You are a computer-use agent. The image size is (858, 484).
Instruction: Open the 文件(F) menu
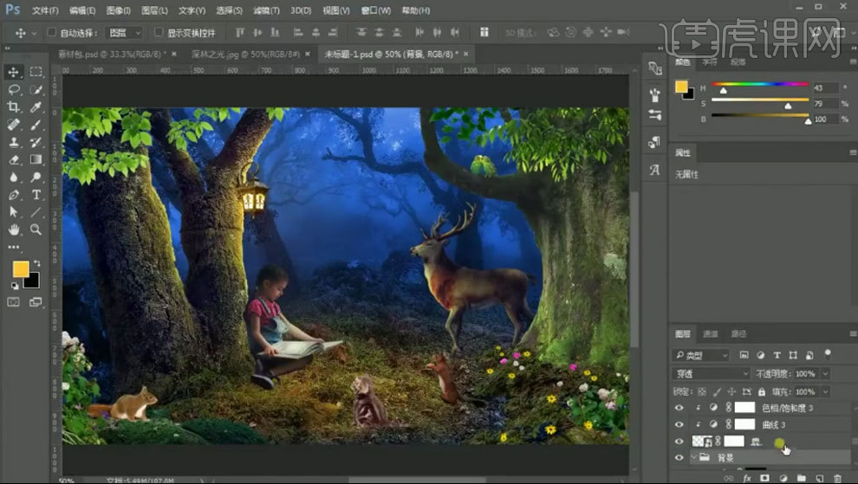coord(45,10)
